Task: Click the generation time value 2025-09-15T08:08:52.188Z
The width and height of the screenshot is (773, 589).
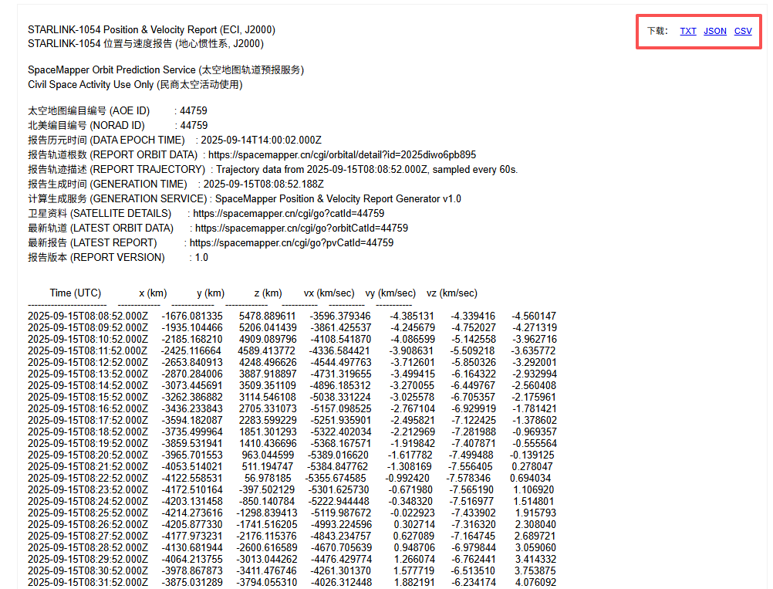Action: point(264,184)
